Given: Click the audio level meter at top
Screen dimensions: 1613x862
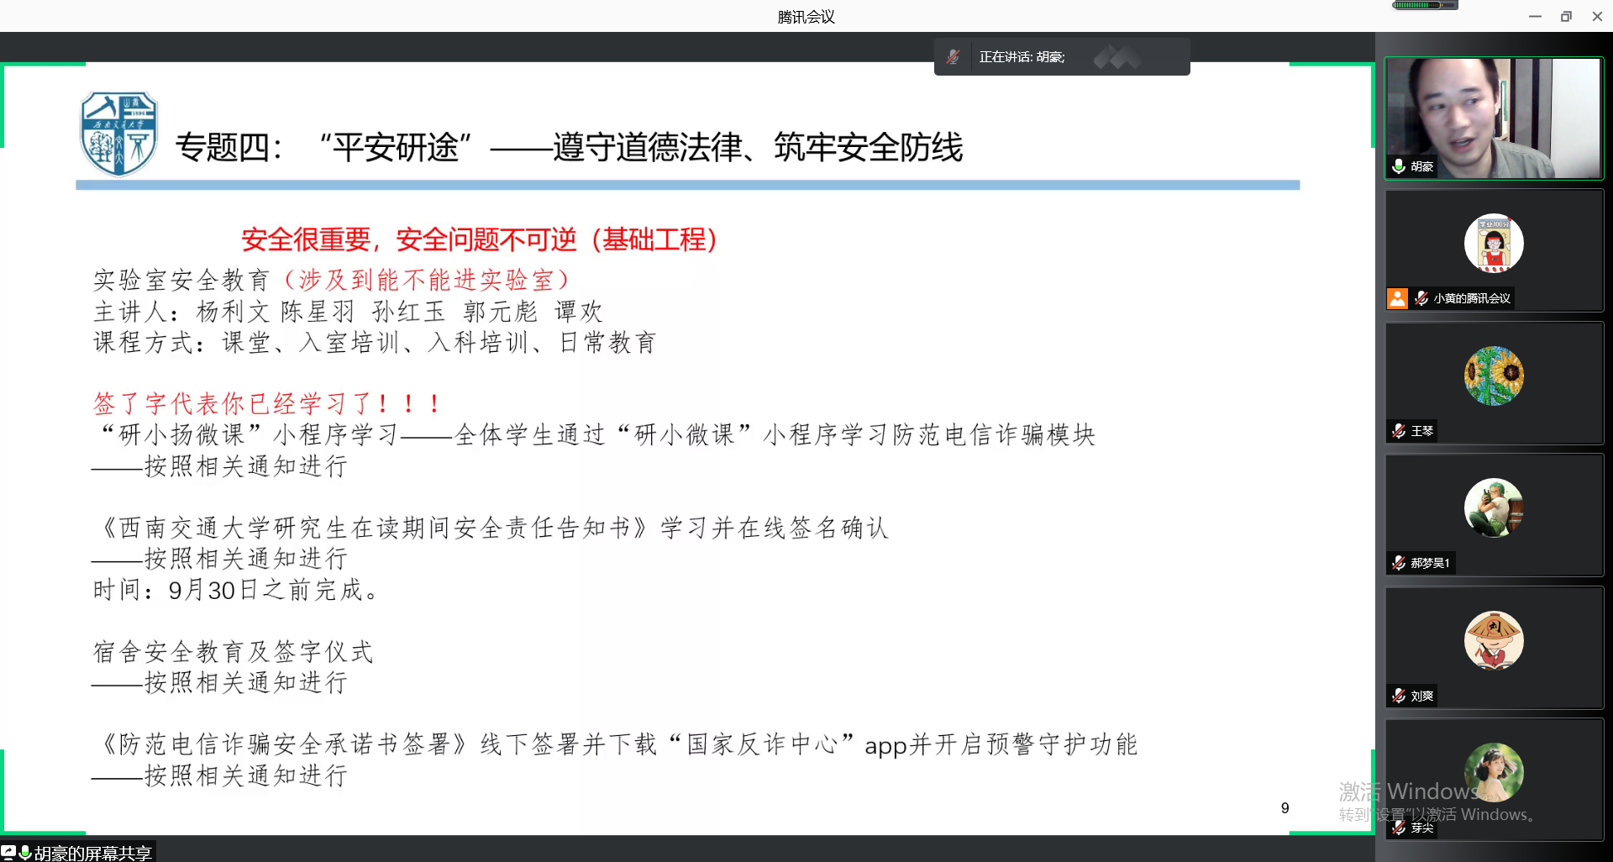Looking at the screenshot, I should (x=1424, y=6).
